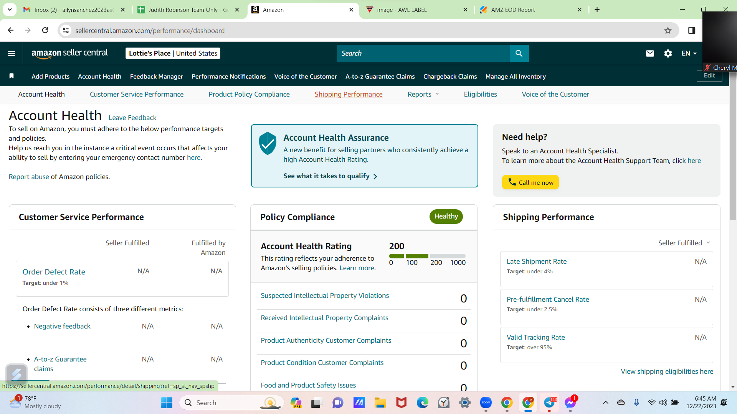Open the tab search dropdown arrow
This screenshot has height=414, width=737.
click(10, 10)
